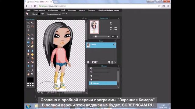The height and width of the screenshot is (109, 195).
Task: Select the Bloat tool
Action: point(28,66)
